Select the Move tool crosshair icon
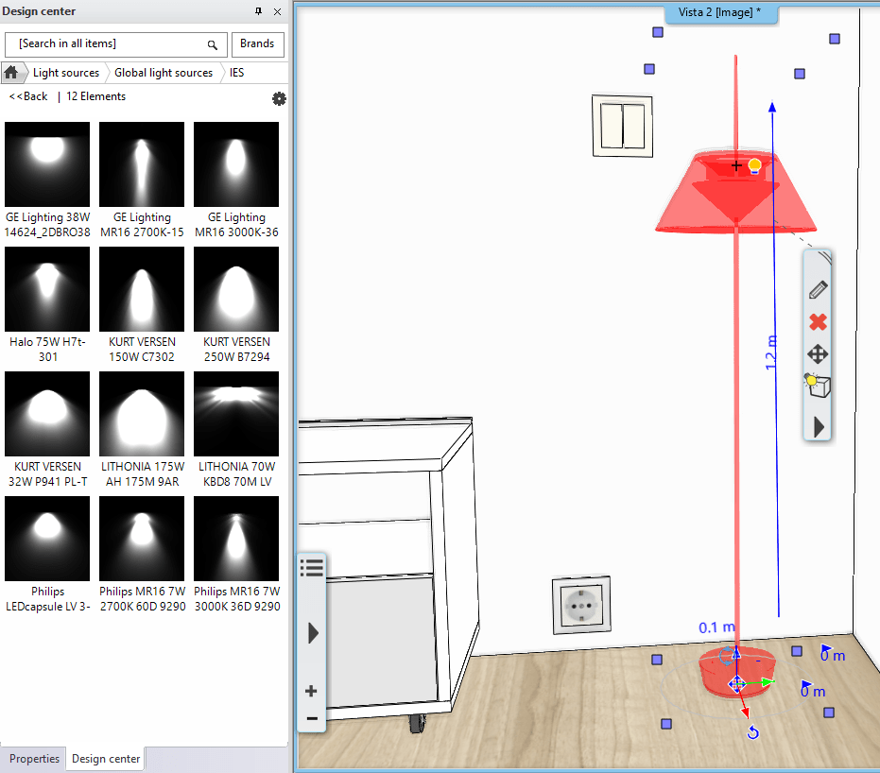Viewport: 880px width, 773px height. pyautogui.click(x=818, y=354)
